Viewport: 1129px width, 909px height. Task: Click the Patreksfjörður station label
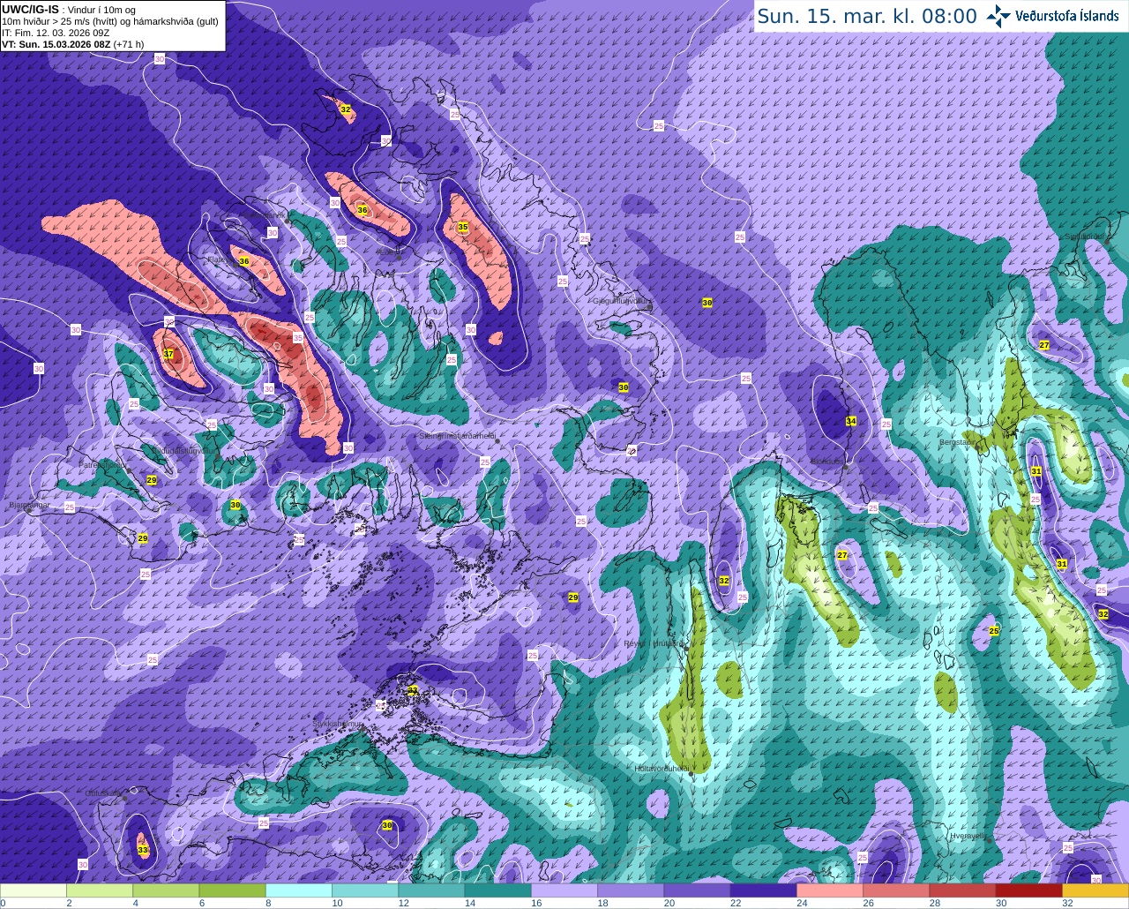(x=103, y=464)
